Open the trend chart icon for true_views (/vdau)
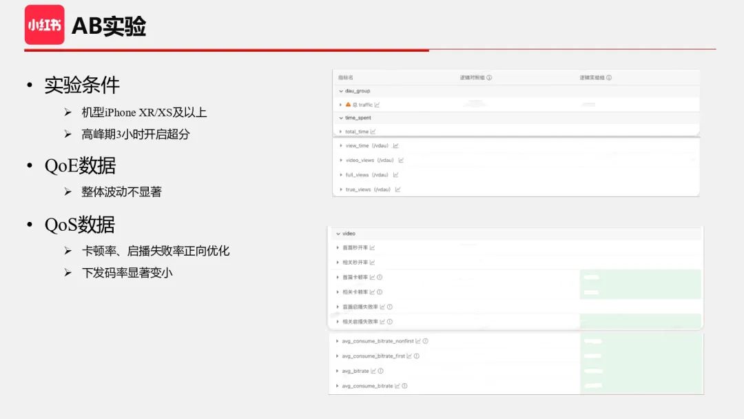This screenshot has width=744, height=419. pyautogui.click(x=397, y=190)
